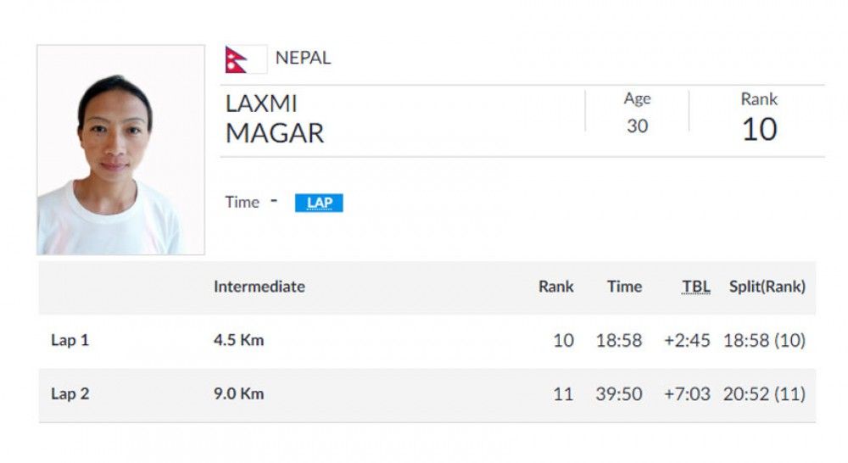Click the Lap 1 time 18:58
This screenshot has height=463, width=848.
(x=619, y=341)
